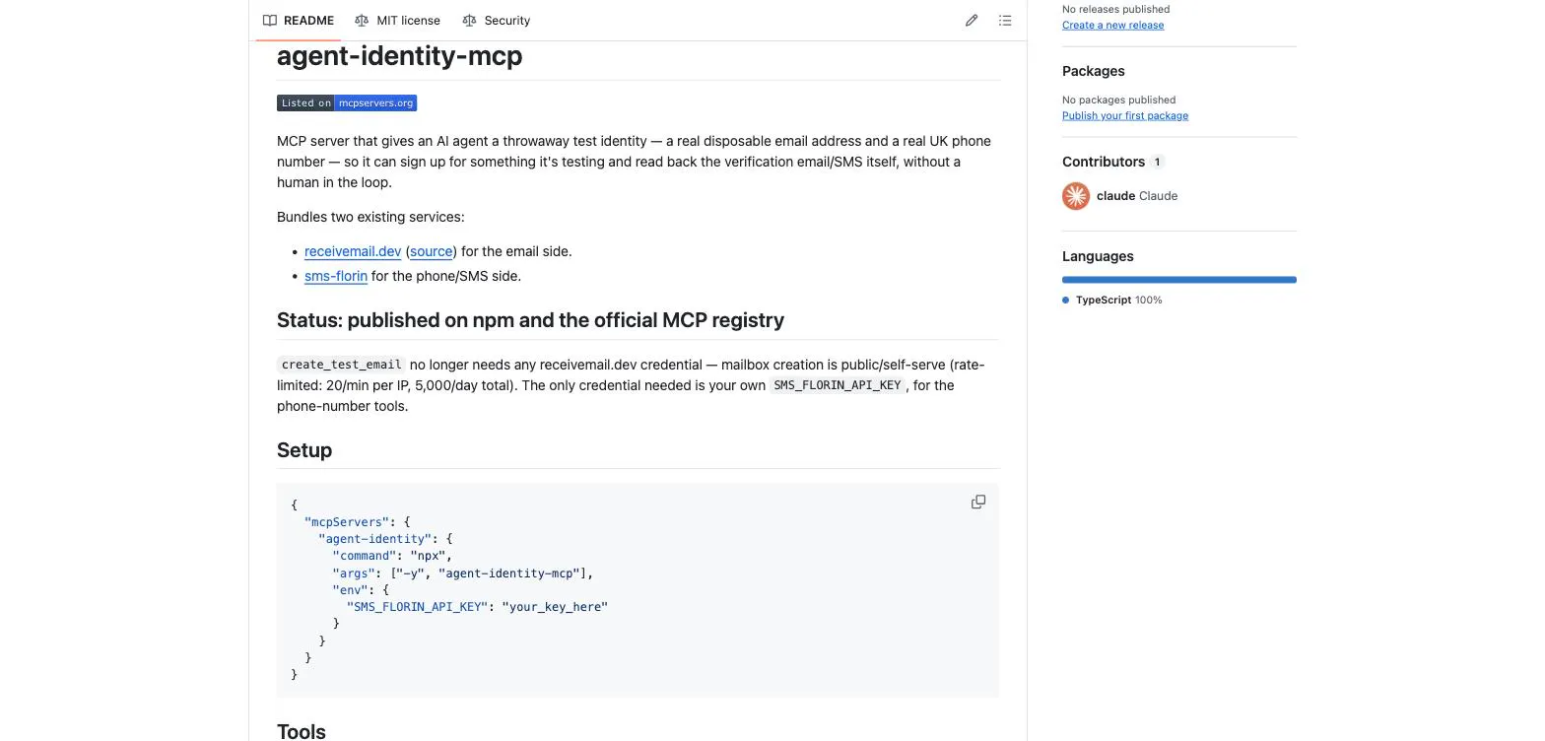Click the SMS_FLORIN_API_KEY inline code text

click(x=838, y=385)
